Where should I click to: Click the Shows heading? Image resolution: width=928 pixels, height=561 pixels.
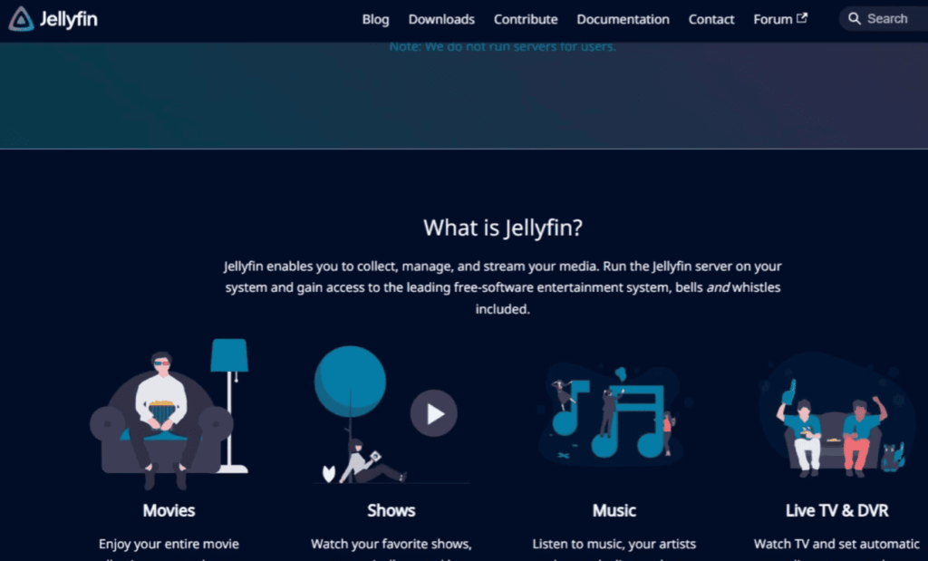coord(391,510)
